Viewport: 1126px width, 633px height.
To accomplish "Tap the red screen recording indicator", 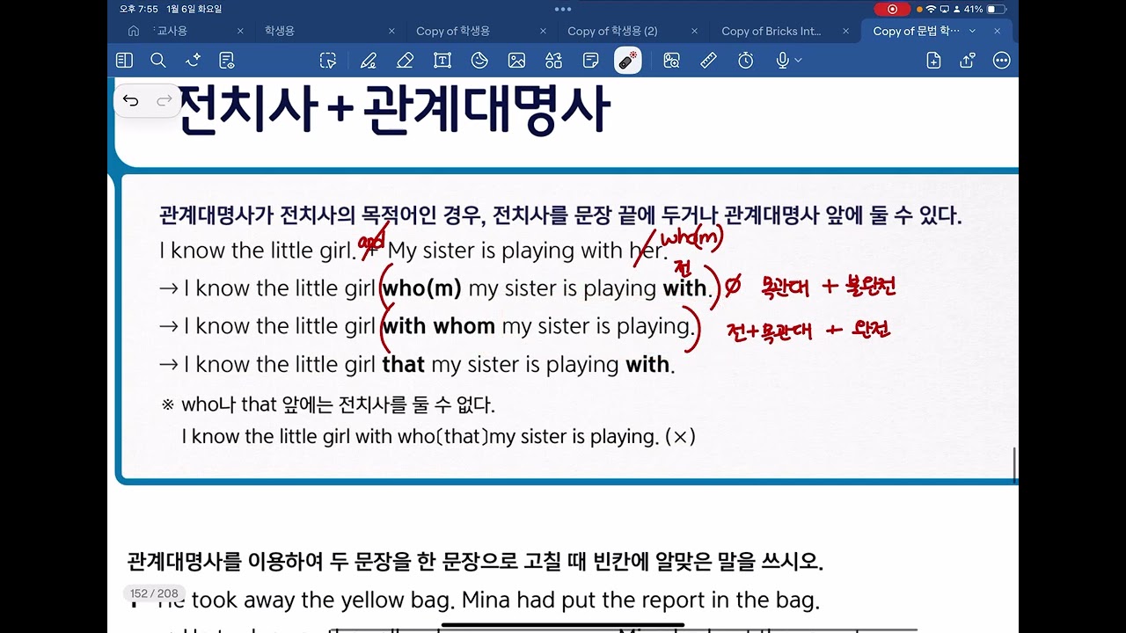I will (892, 9).
